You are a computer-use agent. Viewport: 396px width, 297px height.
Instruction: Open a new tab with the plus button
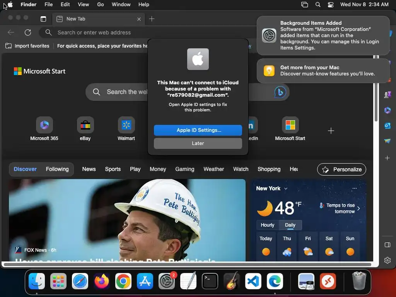[x=152, y=19]
